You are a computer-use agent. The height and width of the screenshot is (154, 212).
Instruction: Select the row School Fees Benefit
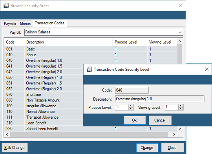tap(90, 128)
